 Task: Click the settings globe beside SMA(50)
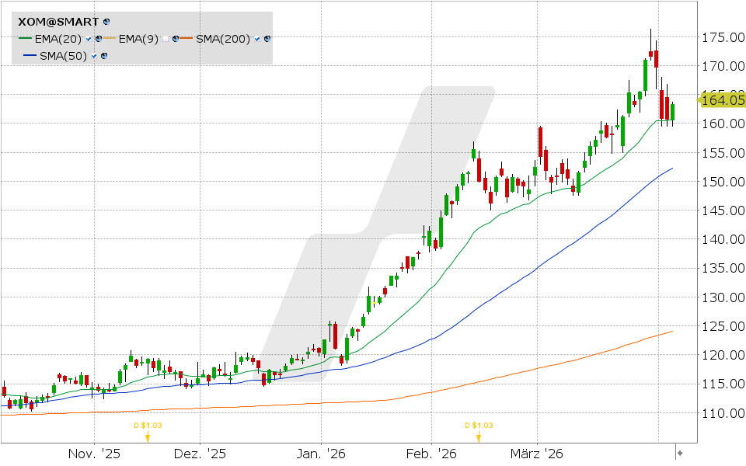[x=103, y=56]
